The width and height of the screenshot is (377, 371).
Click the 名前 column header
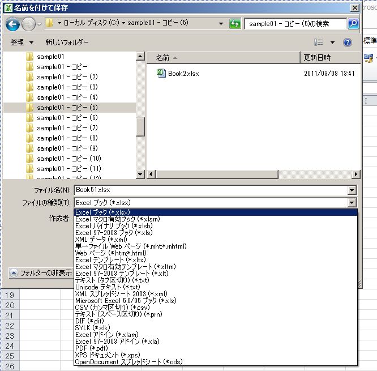pyautogui.click(x=223, y=58)
